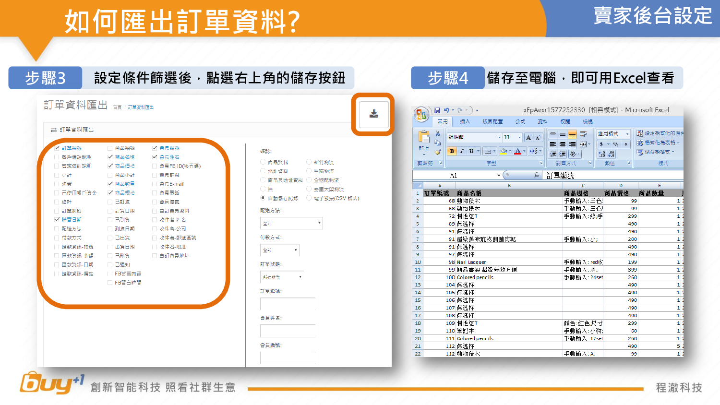This screenshot has height=405, width=720.
Task: Click the font color red A button
Action: point(517,151)
